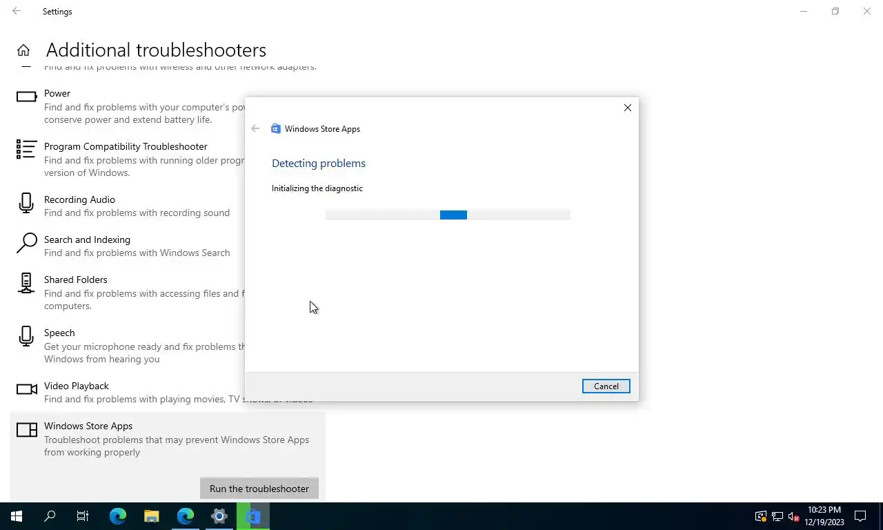Select Windows Store Apps list title
883x530 pixels.
[x=88, y=426]
